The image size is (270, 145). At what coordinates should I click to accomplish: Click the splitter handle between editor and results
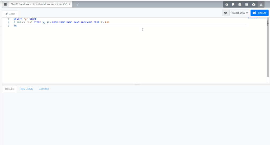click(137, 84)
